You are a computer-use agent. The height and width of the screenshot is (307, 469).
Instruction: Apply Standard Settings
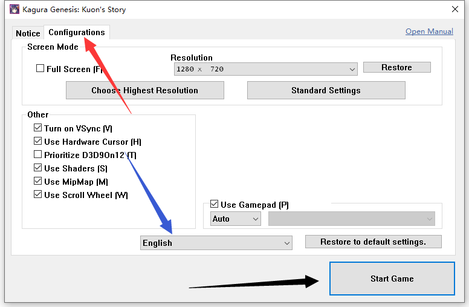click(x=326, y=90)
